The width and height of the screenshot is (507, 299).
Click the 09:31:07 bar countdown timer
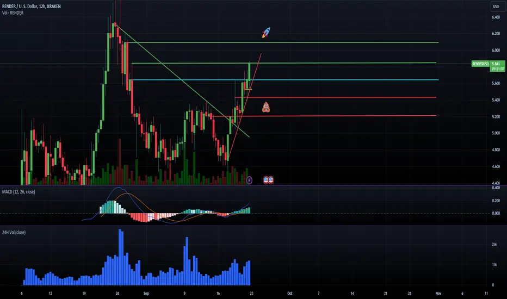[x=498, y=69]
